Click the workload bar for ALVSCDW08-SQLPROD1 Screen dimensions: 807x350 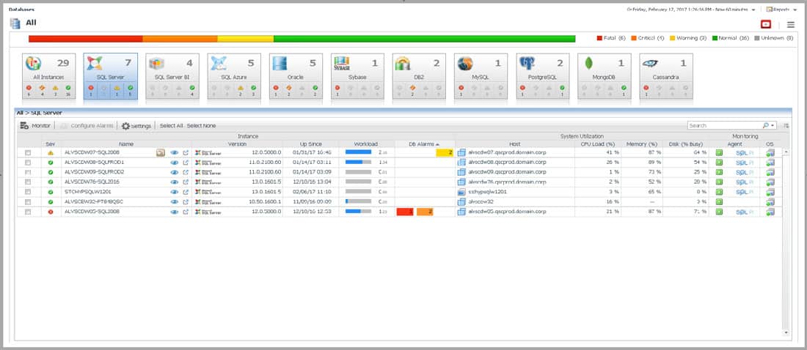point(358,163)
